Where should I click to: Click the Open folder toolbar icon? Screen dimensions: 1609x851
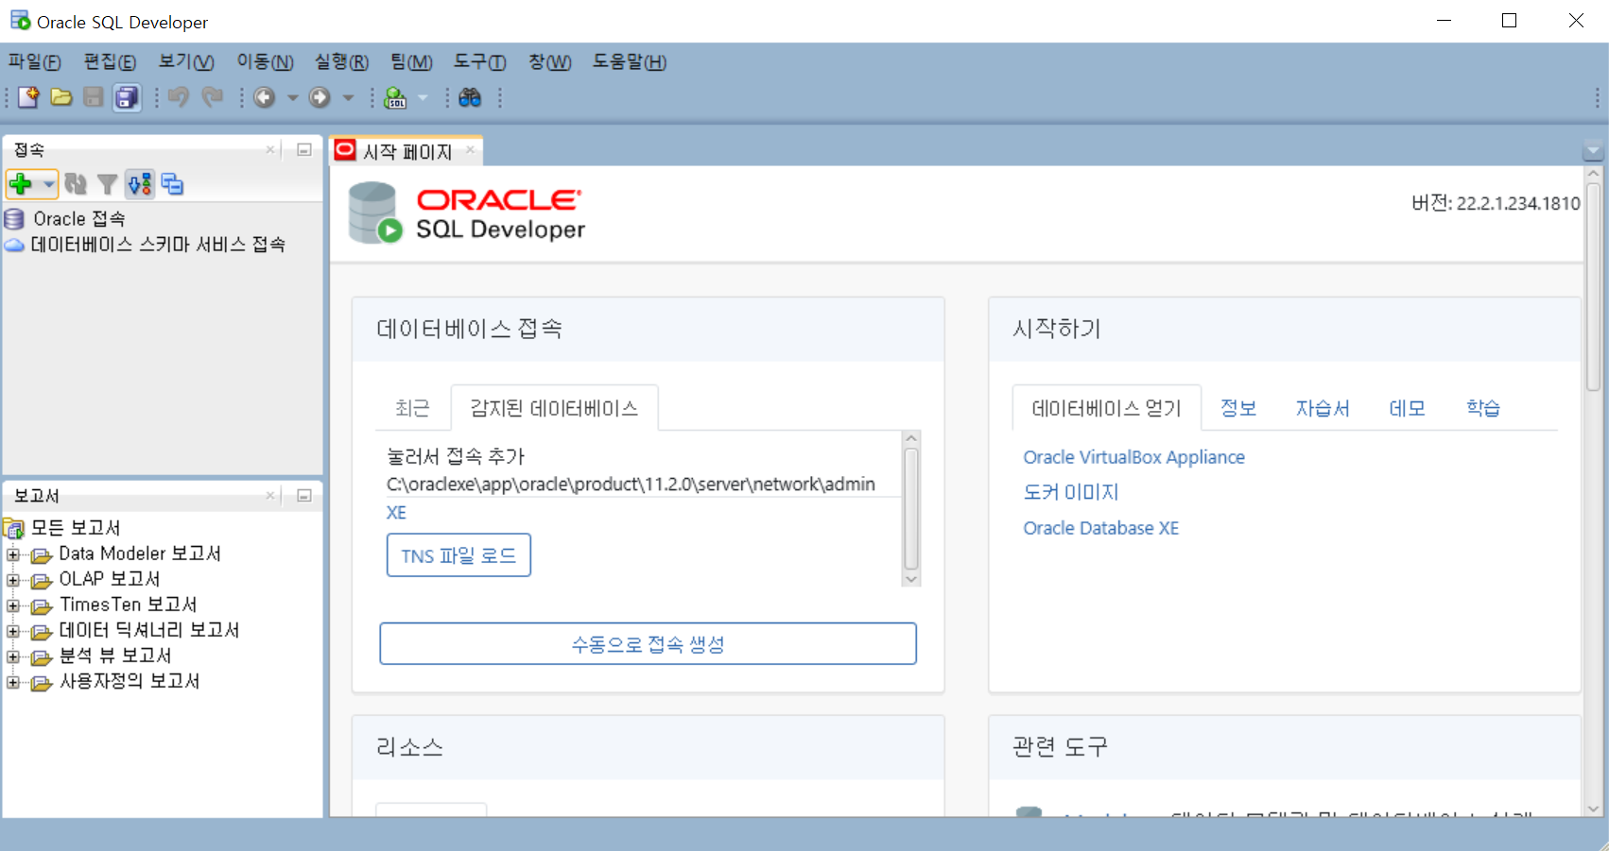point(61,97)
